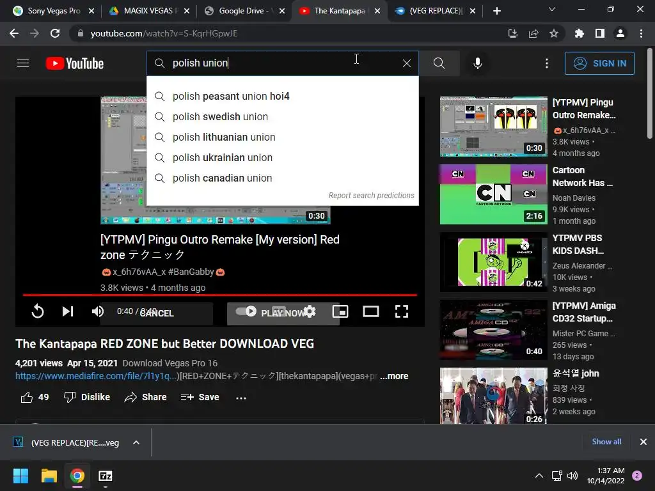
Task: Run the search with the magnifier button
Action: (x=439, y=63)
